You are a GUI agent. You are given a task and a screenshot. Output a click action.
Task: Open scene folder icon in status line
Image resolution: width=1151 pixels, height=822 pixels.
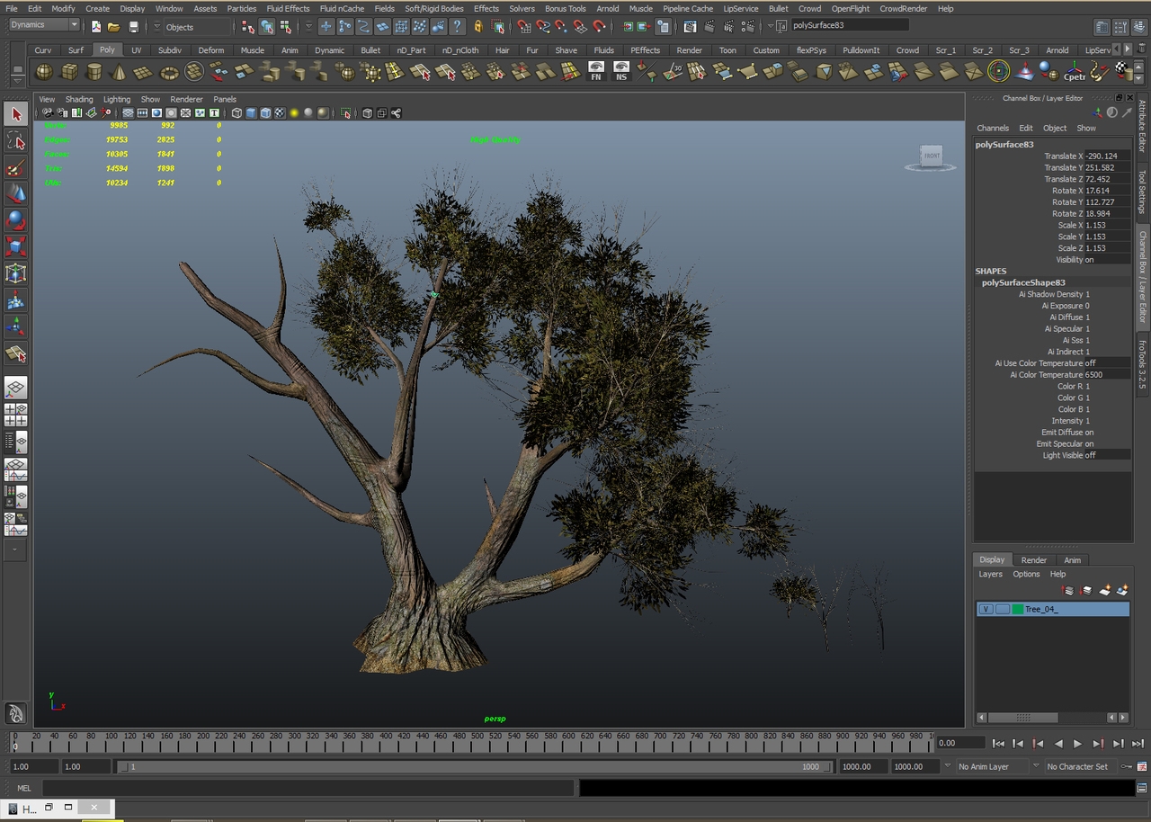[114, 27]
